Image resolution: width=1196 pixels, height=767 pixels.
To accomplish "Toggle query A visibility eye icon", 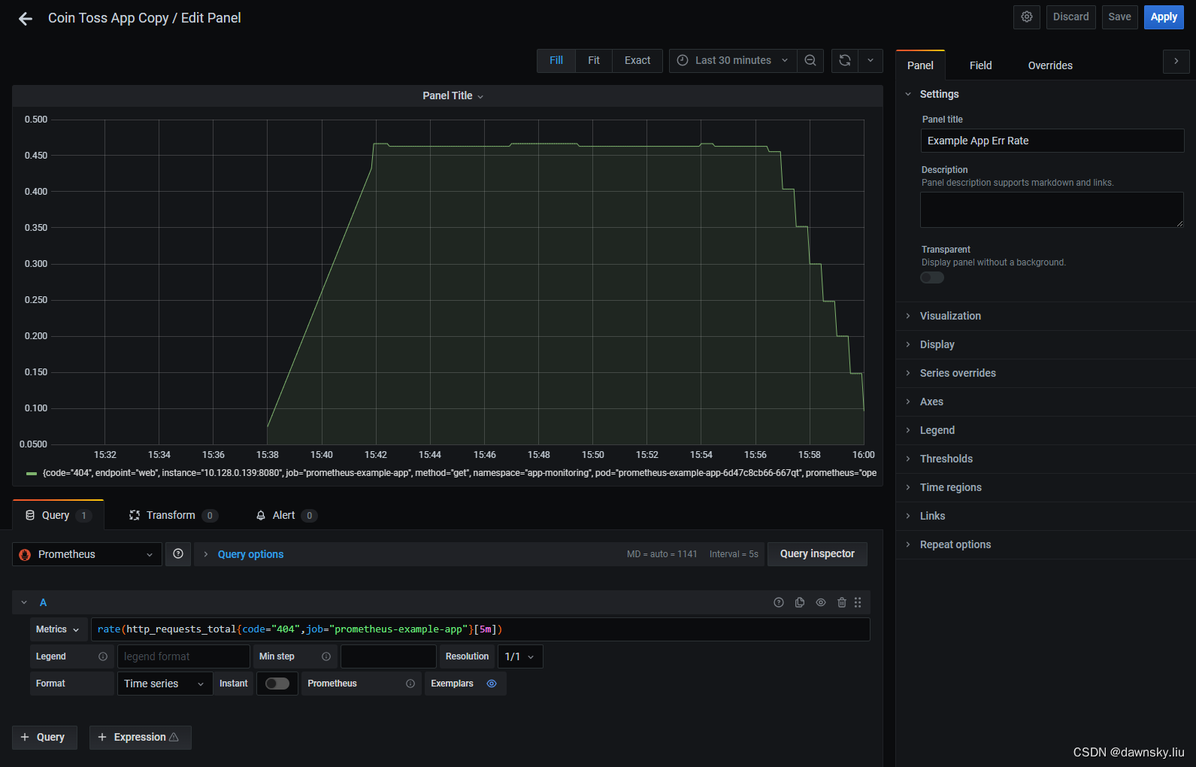I will click(821, 602).
